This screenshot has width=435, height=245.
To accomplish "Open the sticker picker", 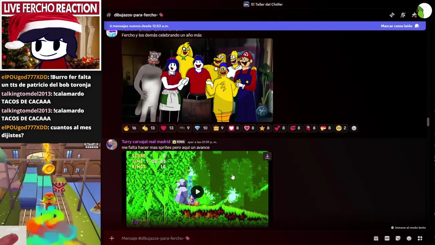I will (398, 238).
